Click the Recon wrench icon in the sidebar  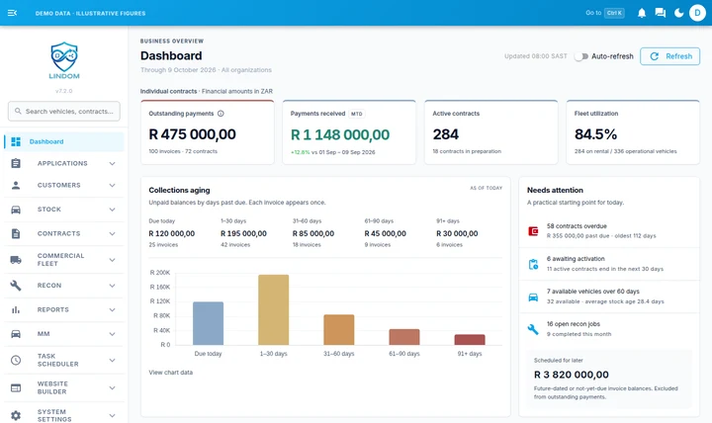(16, 285)
